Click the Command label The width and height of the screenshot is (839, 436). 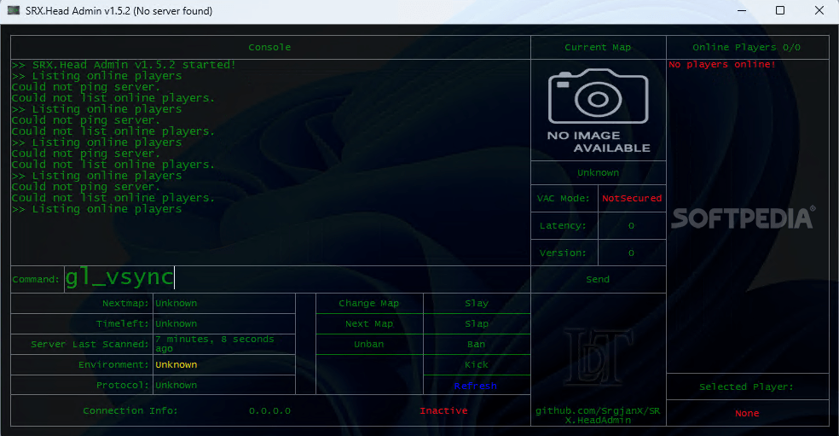point(36,280)
